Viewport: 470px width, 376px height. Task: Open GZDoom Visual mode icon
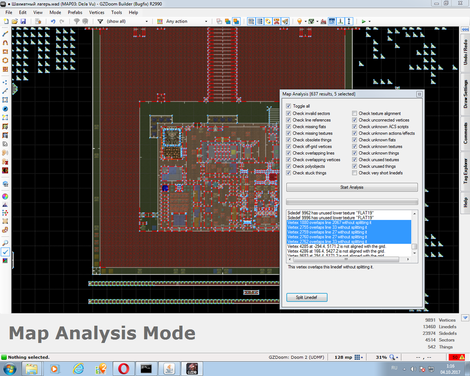click(x=5, y=184)
